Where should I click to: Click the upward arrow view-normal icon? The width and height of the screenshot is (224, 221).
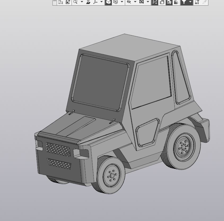coord(88,2)
